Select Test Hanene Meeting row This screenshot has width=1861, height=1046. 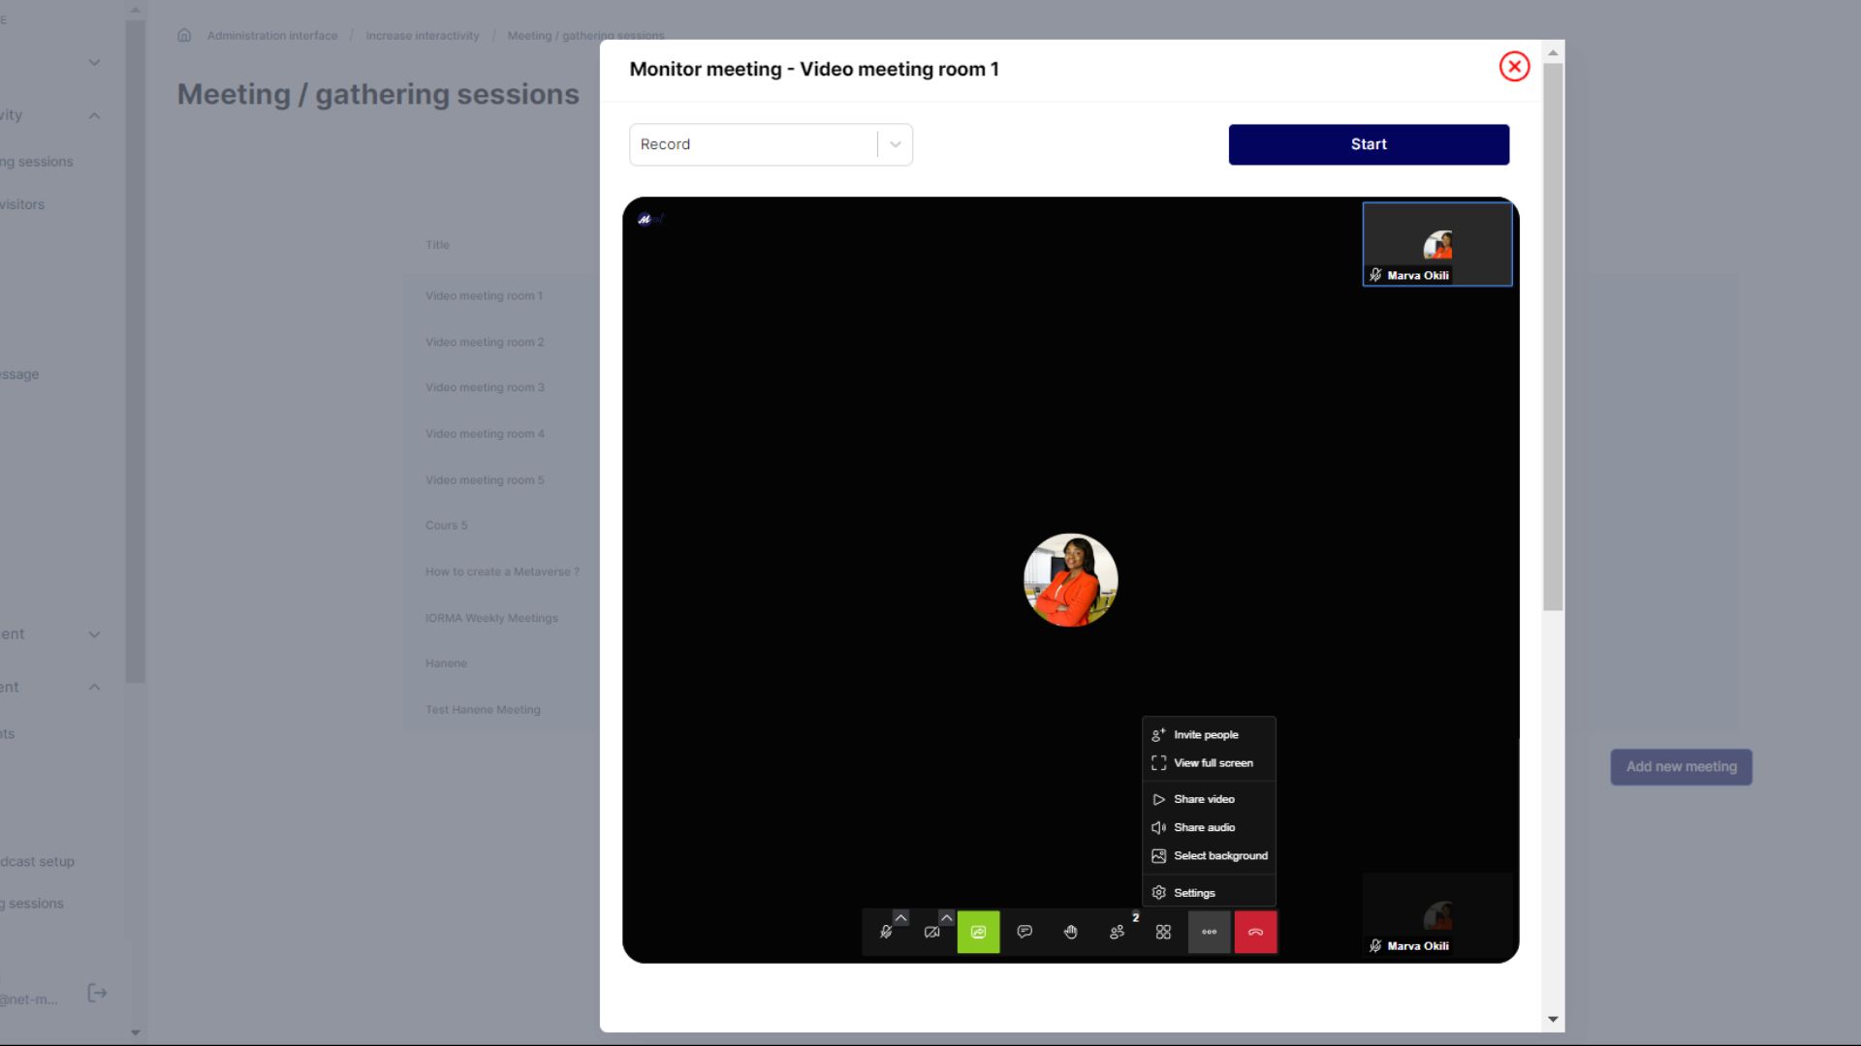[x=483, y=710]
